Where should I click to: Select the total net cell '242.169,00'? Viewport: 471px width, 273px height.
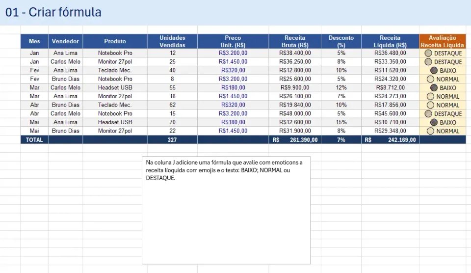[390, 139]
